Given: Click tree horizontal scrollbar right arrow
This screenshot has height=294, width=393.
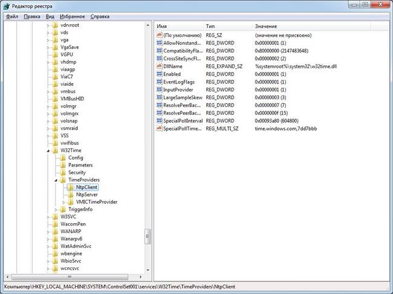Looking at the screenshot, I should pyautogui.click(x=141, y=277).
